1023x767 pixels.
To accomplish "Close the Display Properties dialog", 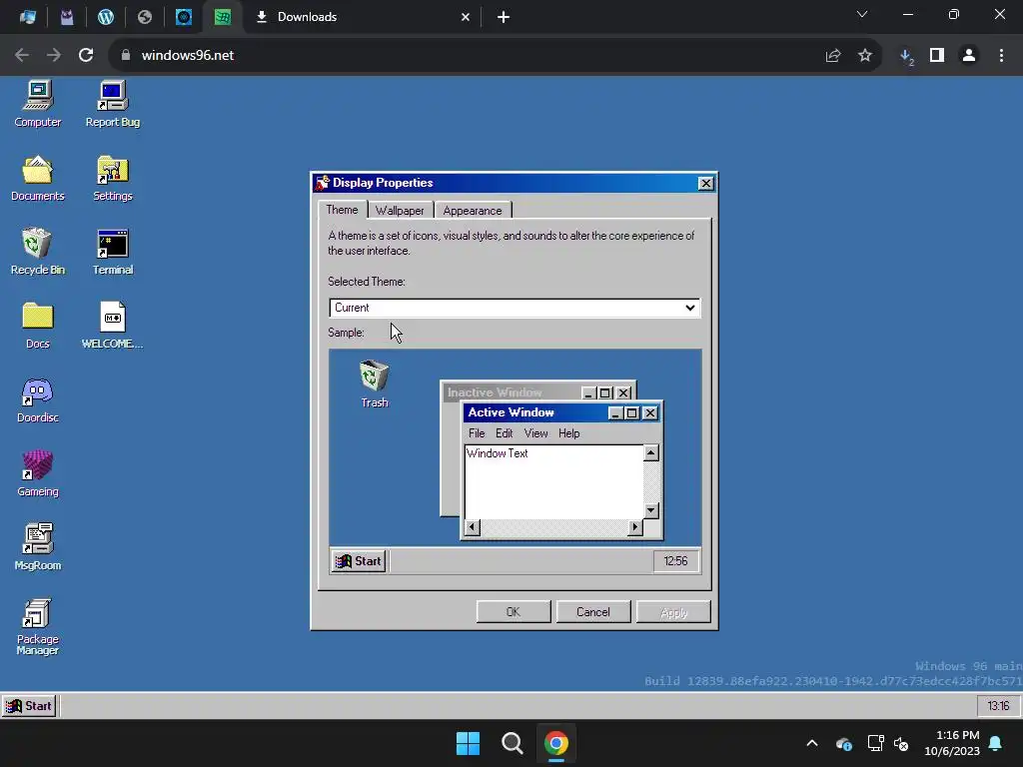I will coord(706,184).
